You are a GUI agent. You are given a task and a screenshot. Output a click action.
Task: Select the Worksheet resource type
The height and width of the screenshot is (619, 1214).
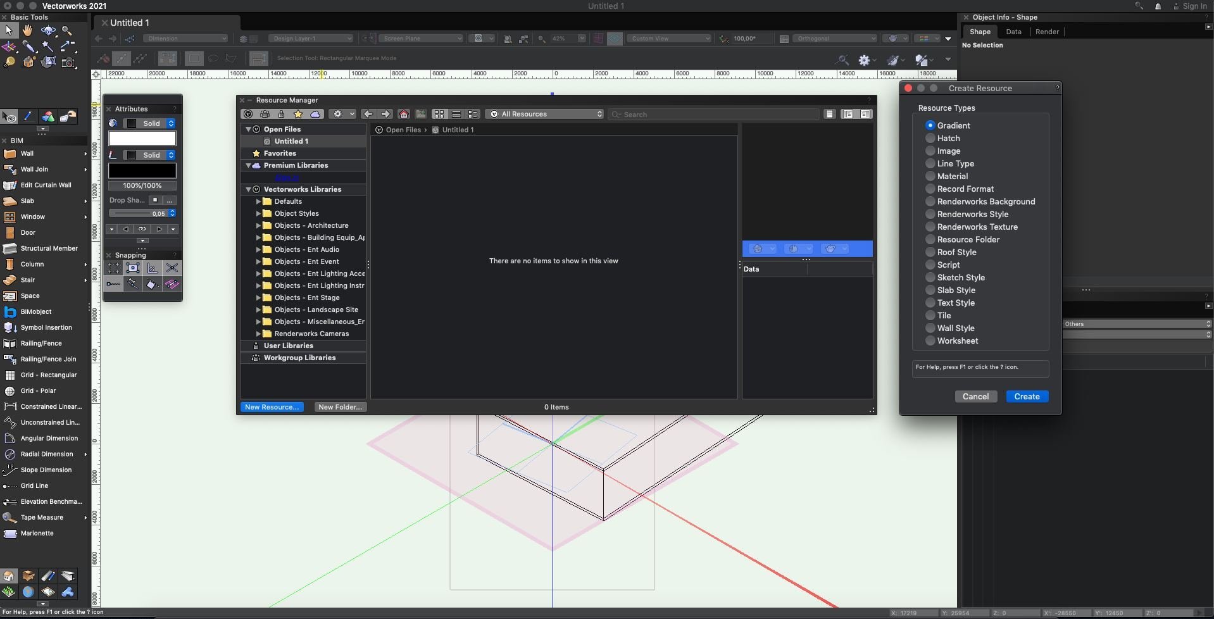pos(930,341)
